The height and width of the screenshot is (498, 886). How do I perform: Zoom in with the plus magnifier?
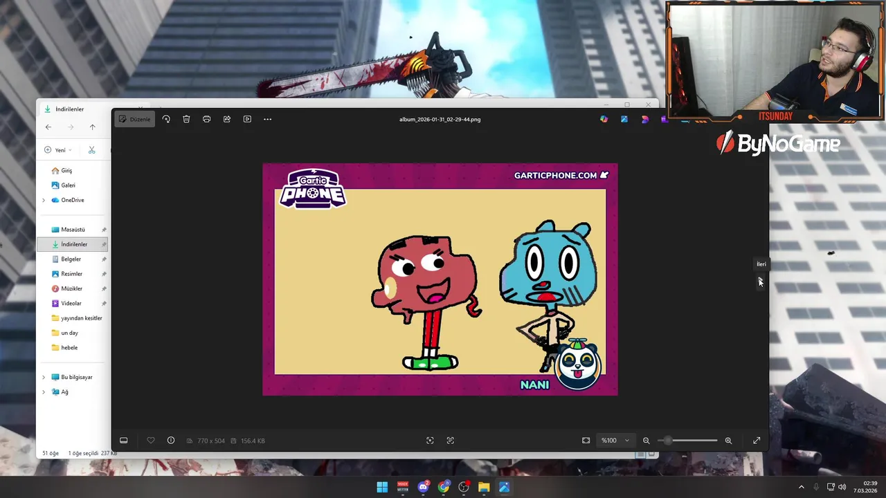click(x=728, y=441)
